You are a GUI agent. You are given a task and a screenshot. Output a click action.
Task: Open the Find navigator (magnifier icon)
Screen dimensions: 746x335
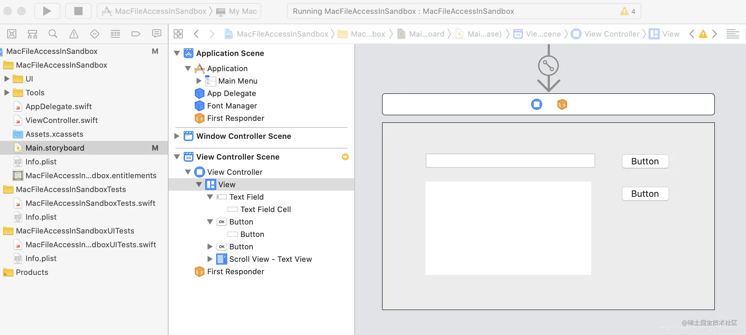(x=53, y=34)
